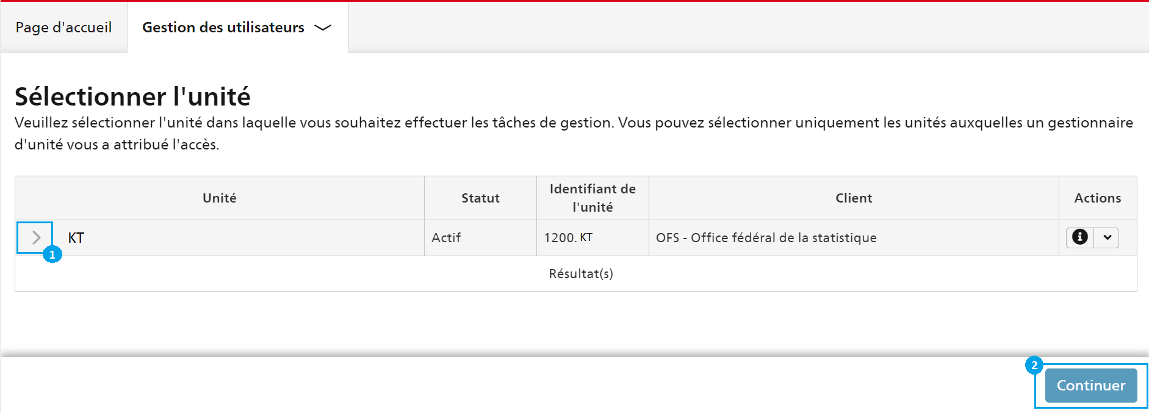
Task: Click the Sélectionner l'unité heading
Action: pos(132,96)
